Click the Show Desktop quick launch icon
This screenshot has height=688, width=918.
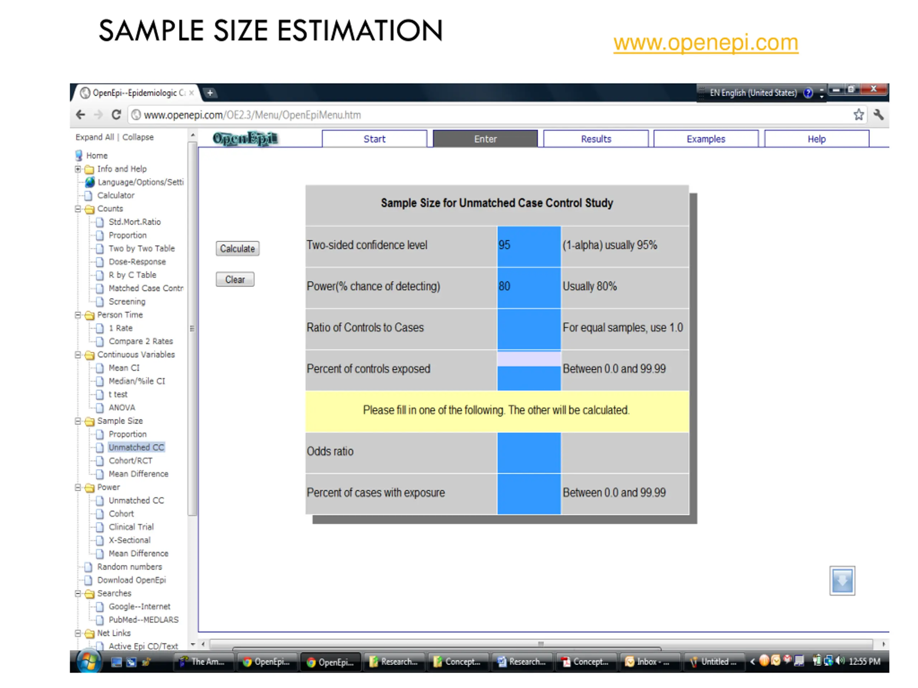[x=116, y=662]
